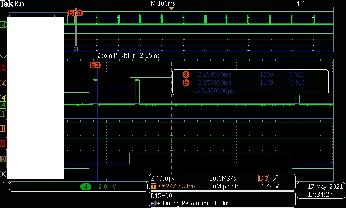This screenshot has height=208, width=346.
Task: Click the Δ5.320000µs delta readout
Action: [x=215, y=91]
